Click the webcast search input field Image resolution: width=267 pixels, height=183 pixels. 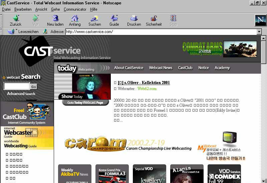pyautogui.click(x=17, y=86)
